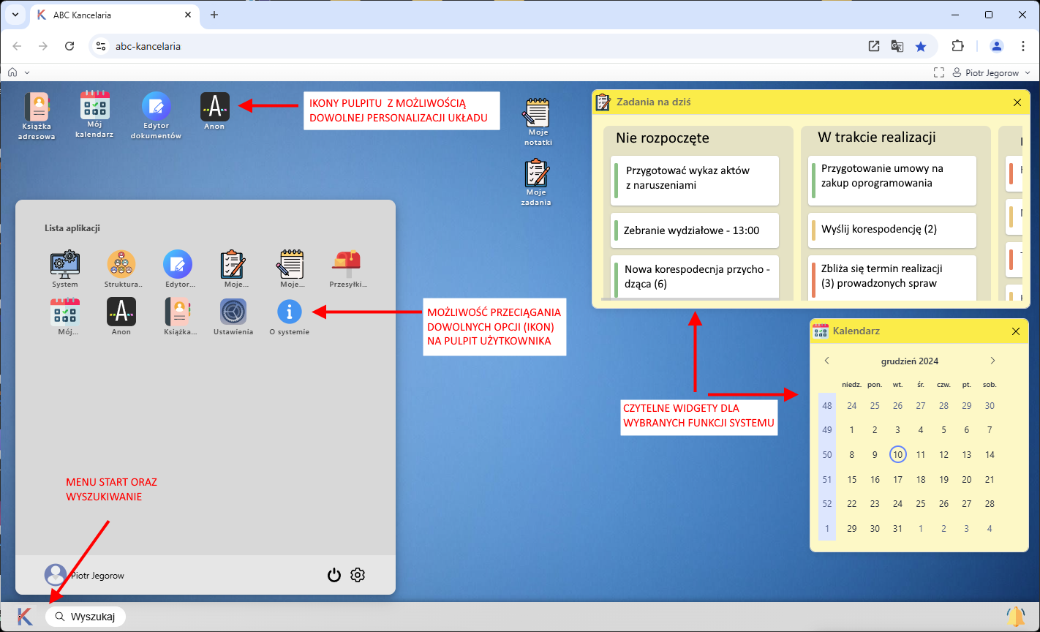Open the Anon desktop icon
The width and height of the screenshot is (1040, 632).
(x=214, y=111)
